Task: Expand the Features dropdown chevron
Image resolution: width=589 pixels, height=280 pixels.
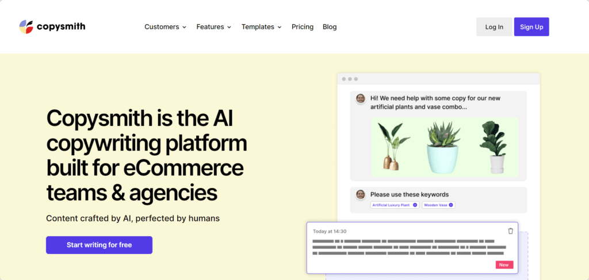Action: pyautogui.click(x=229, y=28)
